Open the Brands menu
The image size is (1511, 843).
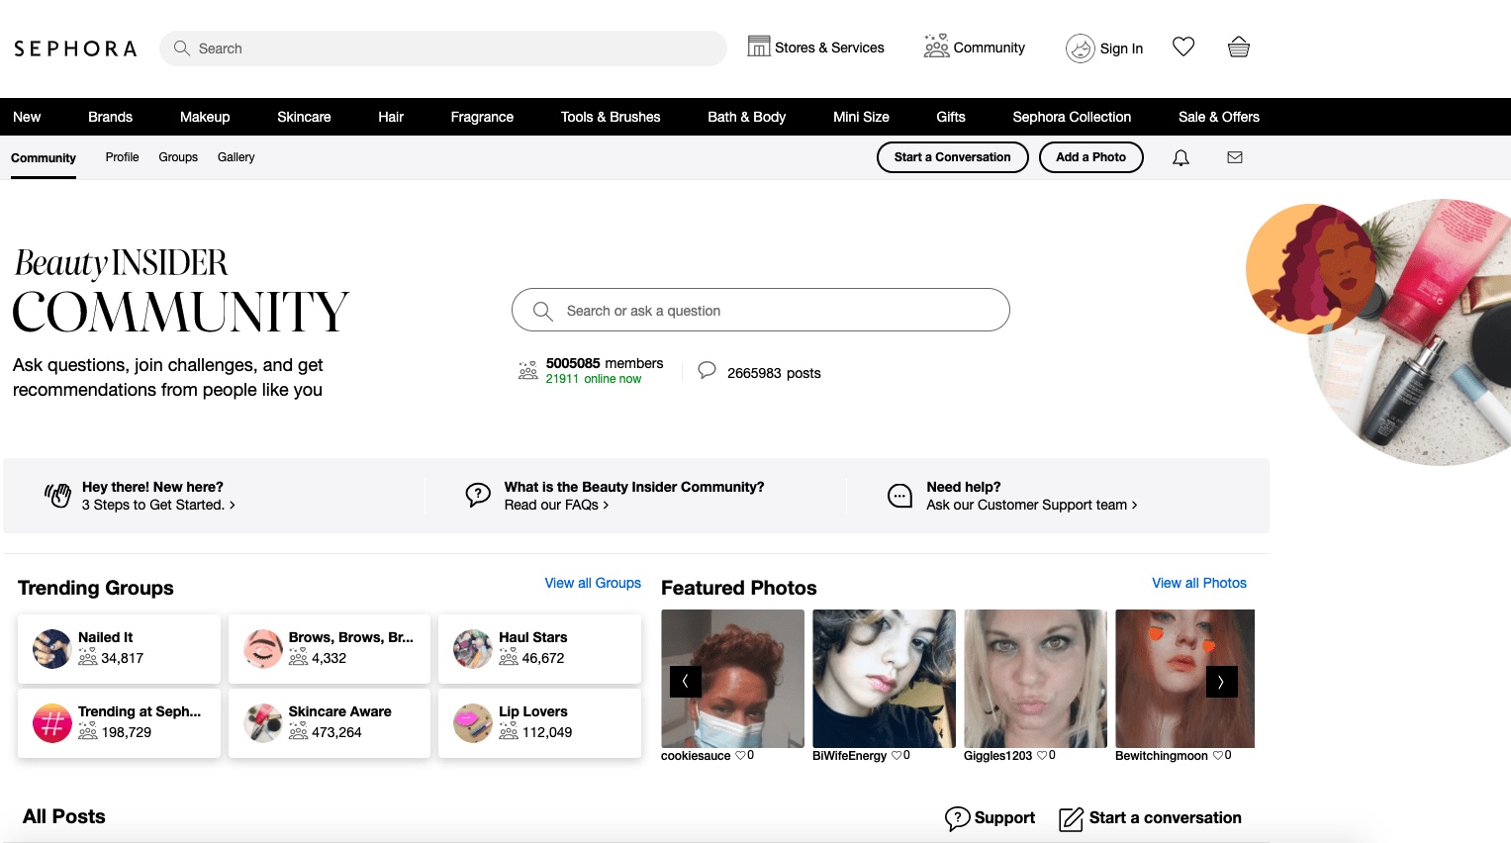pyautogui.click(x=110, y=117)
